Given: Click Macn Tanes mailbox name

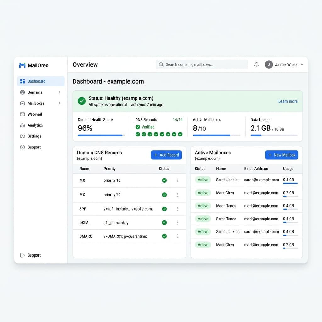Looking at the screenshot, I should point(226,206).
